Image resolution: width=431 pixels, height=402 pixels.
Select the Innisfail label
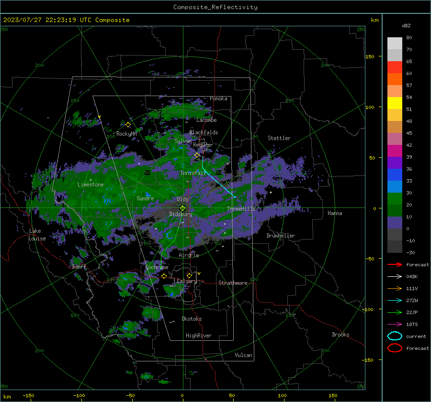193,173
